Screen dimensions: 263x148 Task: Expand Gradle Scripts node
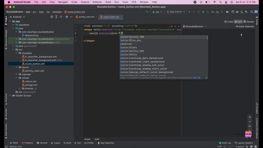(x=10, y=96)
